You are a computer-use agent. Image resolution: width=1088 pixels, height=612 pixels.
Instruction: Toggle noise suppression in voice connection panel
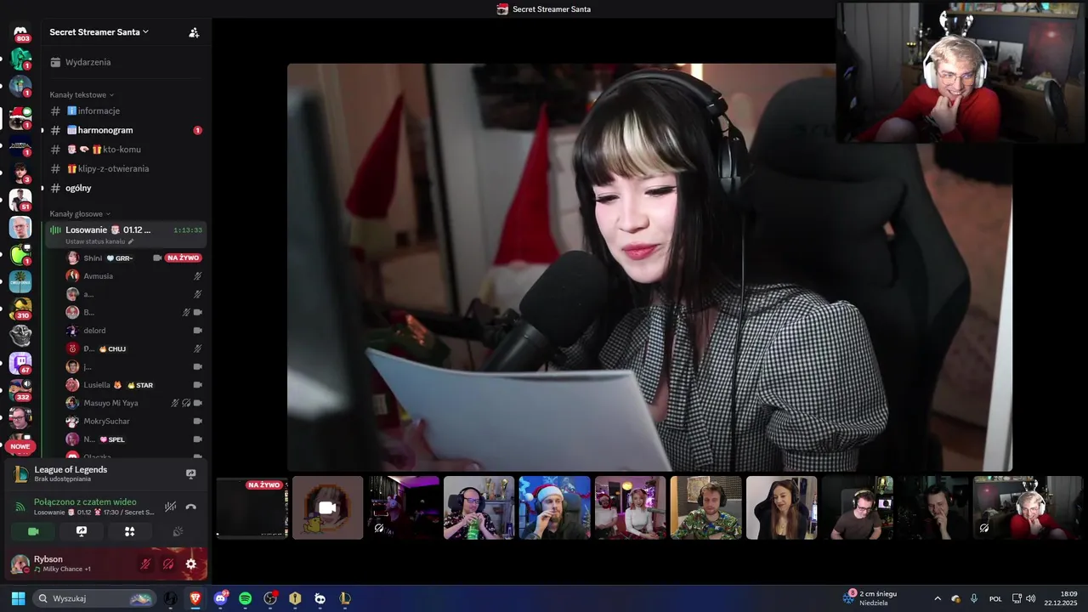(170, 507)
